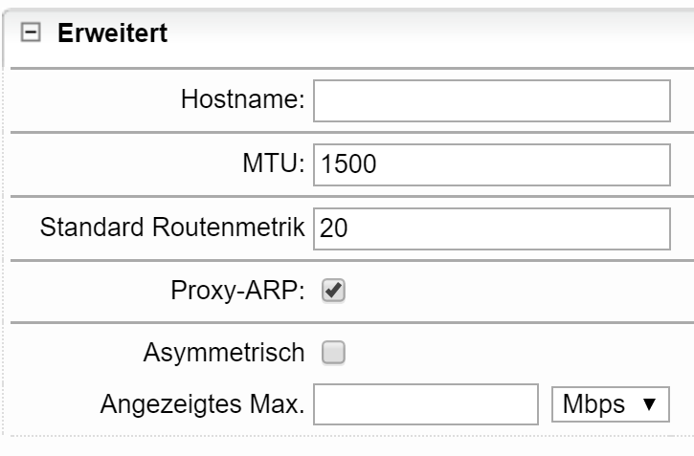Click the Asymmetrisch label
Image resolution: width=694 pixels, height=456 pixels.
224,354
